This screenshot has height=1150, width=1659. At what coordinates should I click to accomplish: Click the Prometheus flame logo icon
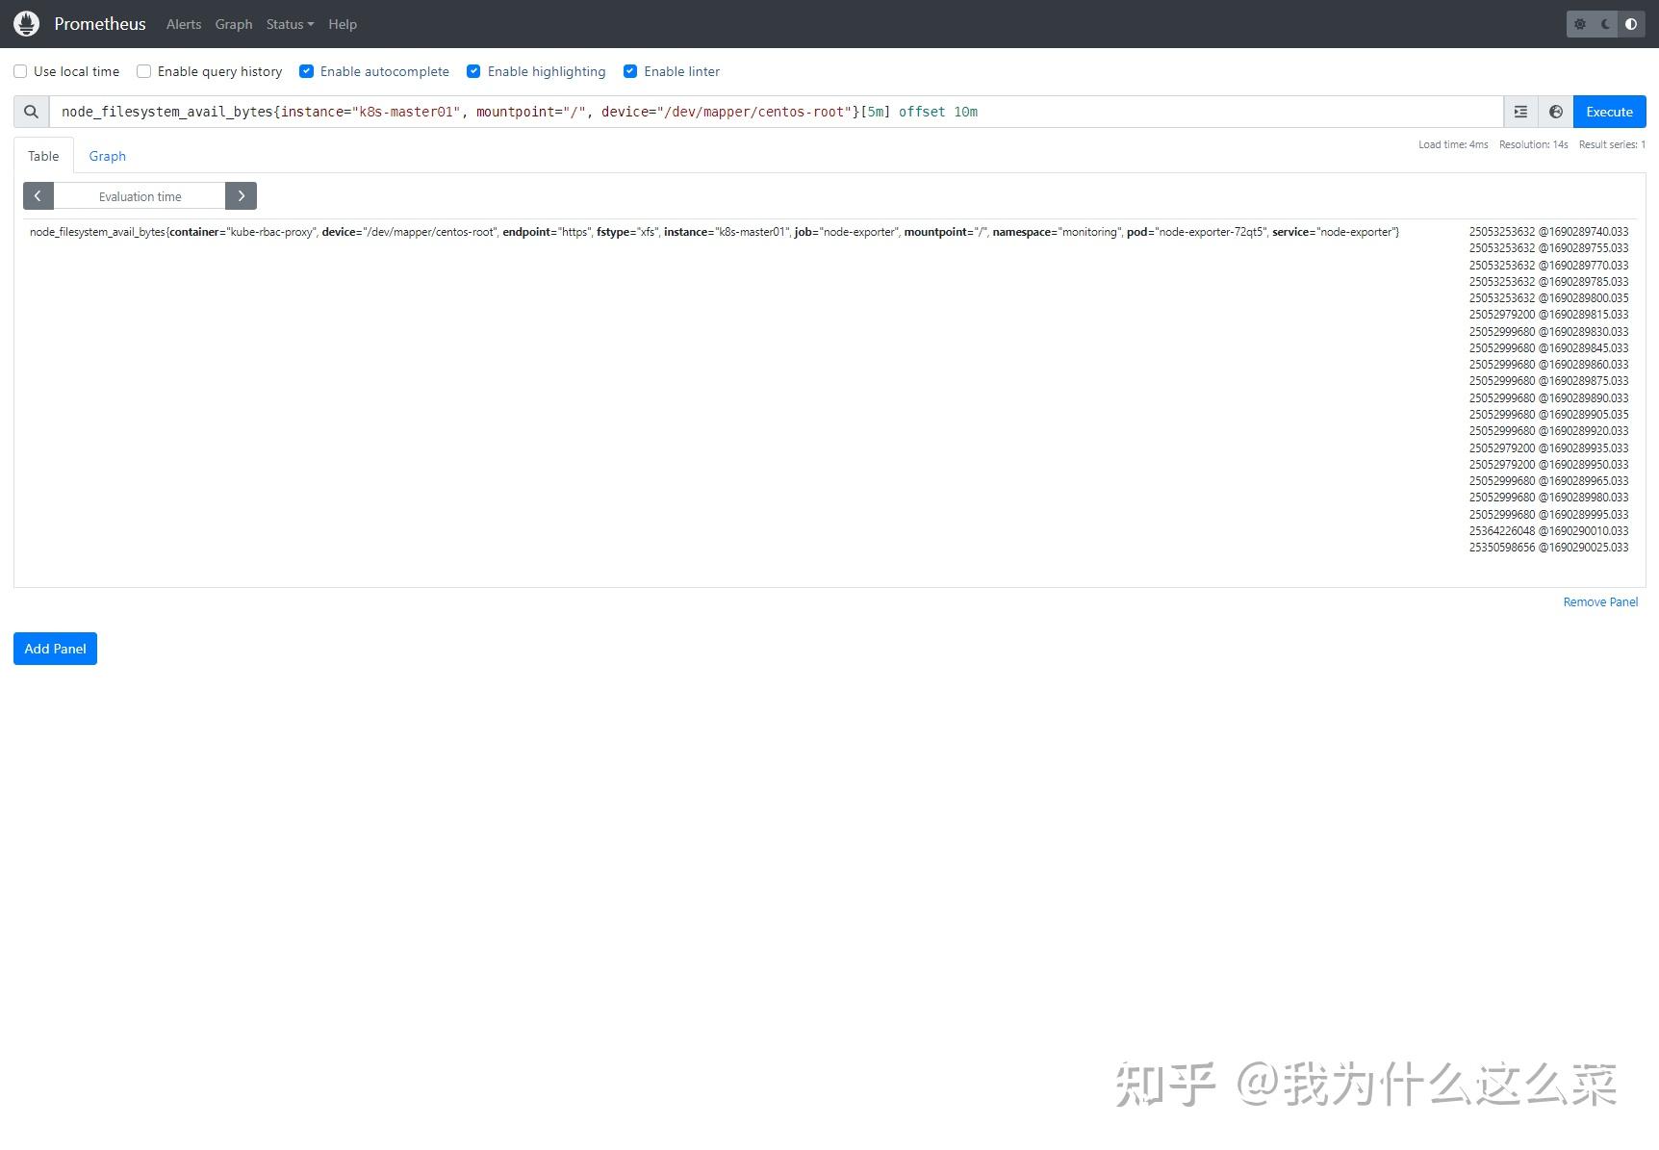(x=27, y=24)
